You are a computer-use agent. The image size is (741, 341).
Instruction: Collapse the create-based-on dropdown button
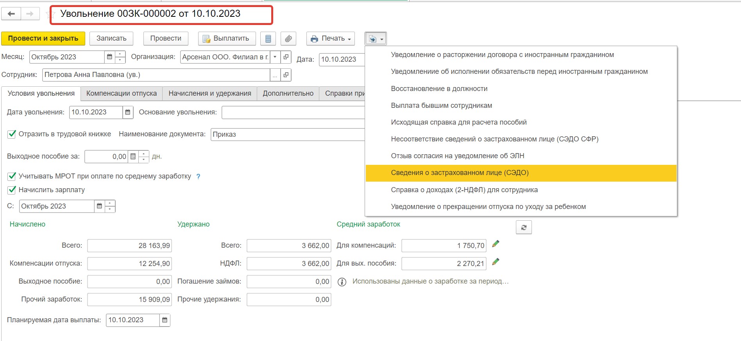[376, 39]
